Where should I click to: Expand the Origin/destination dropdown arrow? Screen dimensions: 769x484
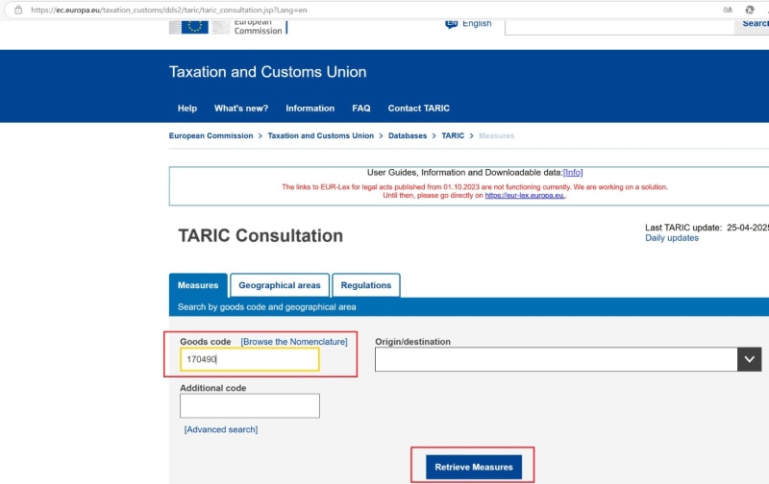[x=749, y=359]
